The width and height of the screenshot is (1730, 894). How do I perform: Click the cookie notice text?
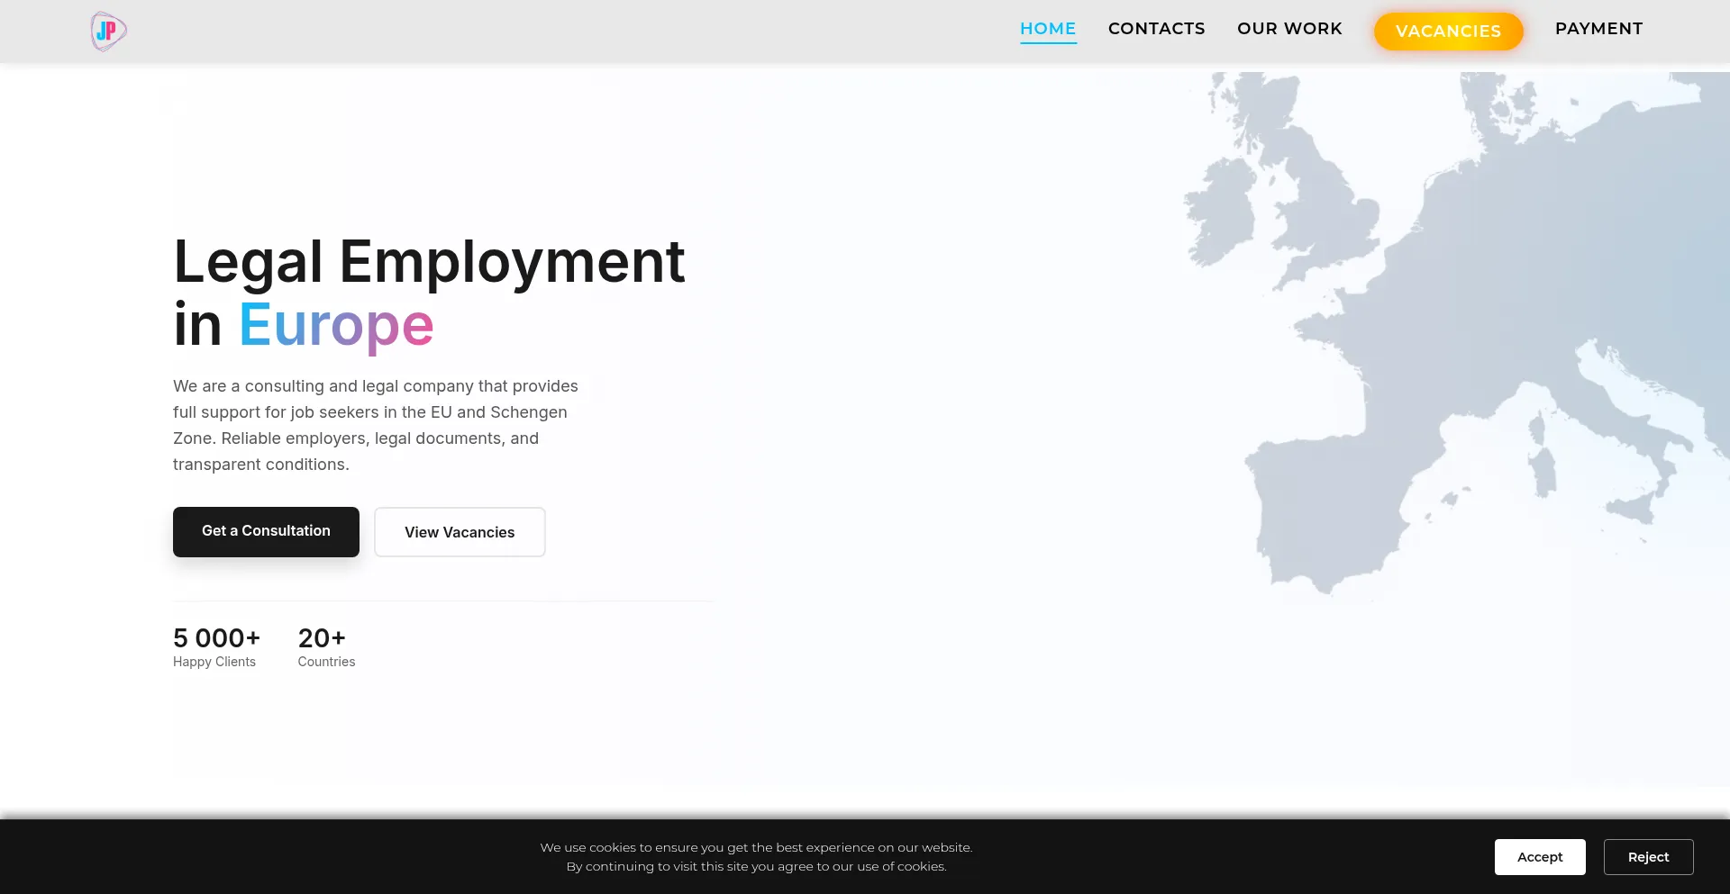click(x=756, y=857)
